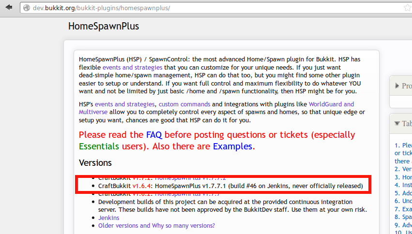Open the 'custom commands' link

point(184,104)
